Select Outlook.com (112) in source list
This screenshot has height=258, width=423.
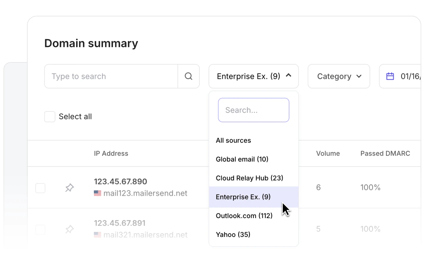(244, 216)
